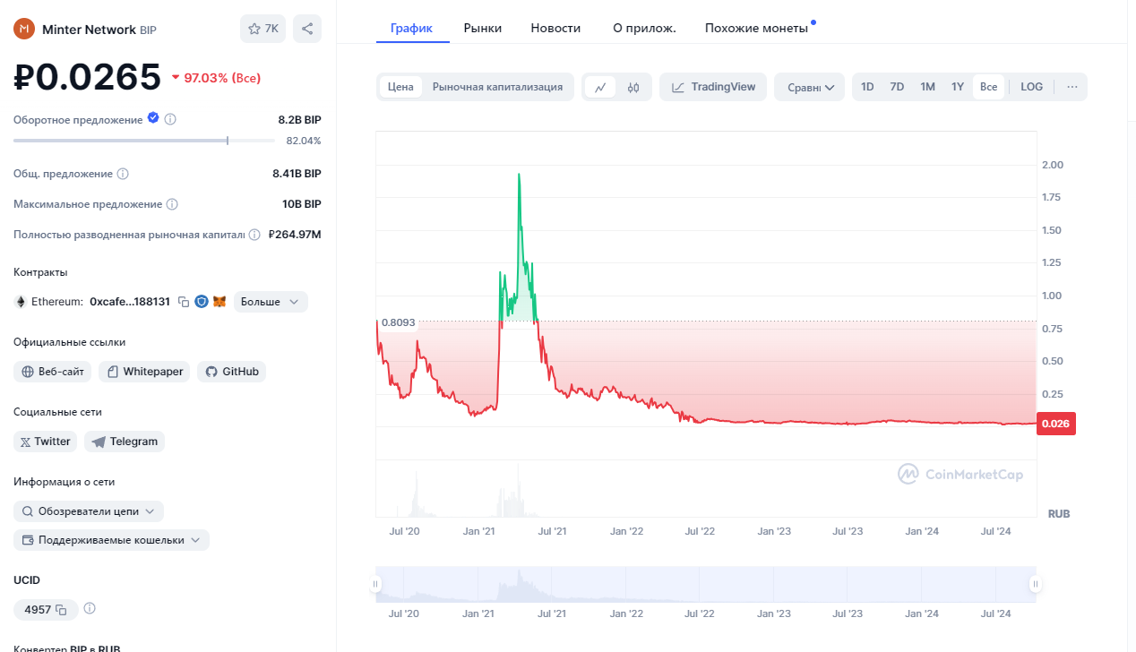
Task: Open the Twitter social link
Action: [45, 442]
